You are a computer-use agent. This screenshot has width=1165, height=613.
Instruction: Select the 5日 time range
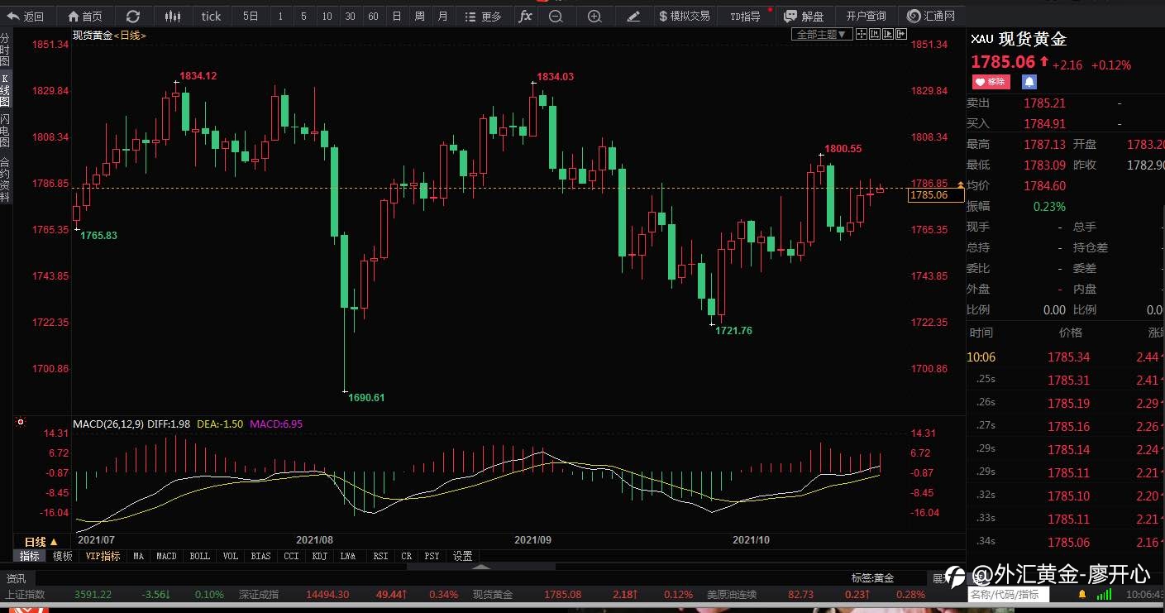point(251,16)
